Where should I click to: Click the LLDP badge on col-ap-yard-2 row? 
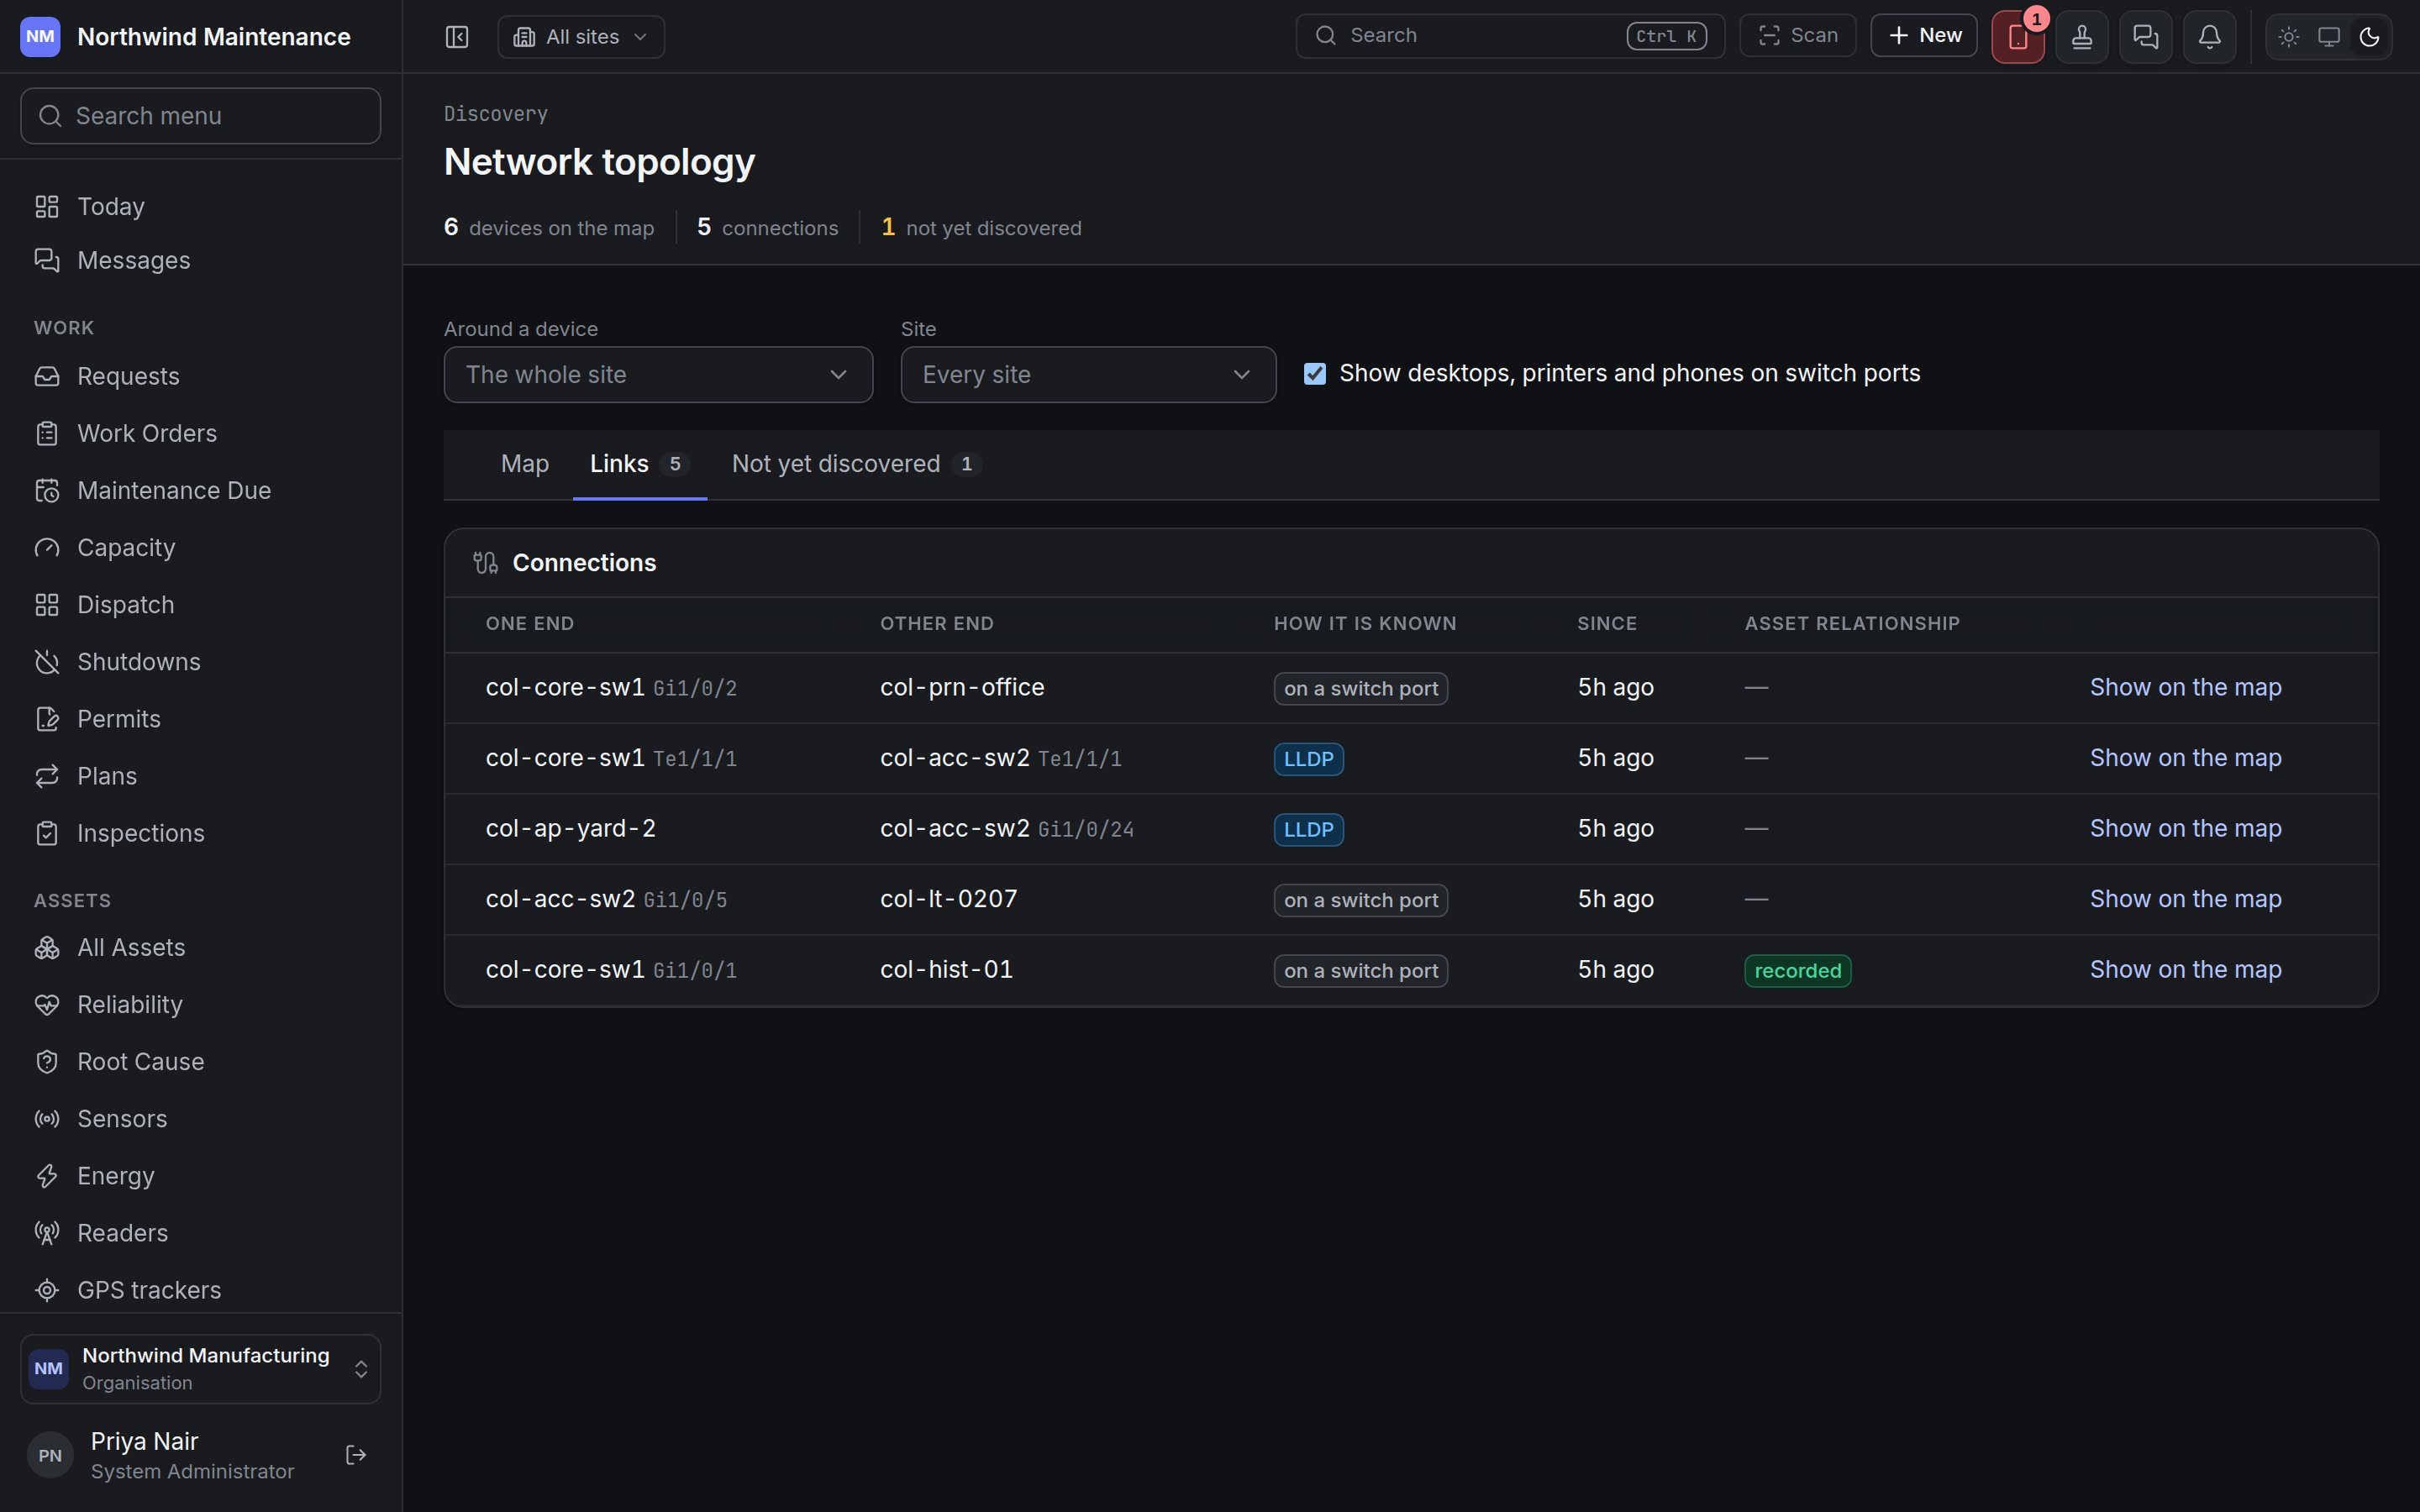coord(1308,830)
